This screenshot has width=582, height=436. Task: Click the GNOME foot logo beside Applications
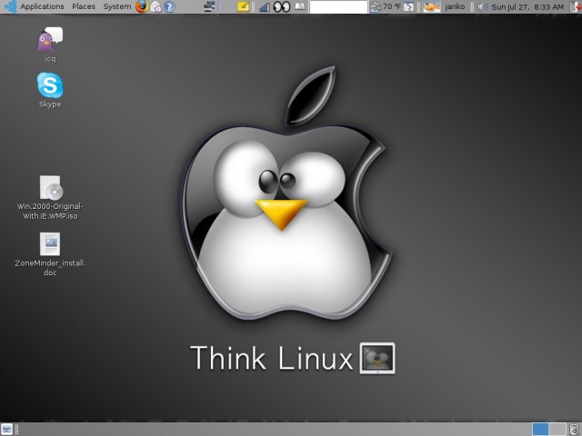(x=10, y=6)
